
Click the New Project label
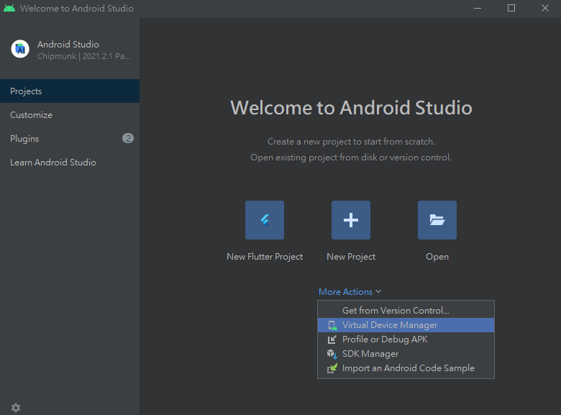click(351, 257)
